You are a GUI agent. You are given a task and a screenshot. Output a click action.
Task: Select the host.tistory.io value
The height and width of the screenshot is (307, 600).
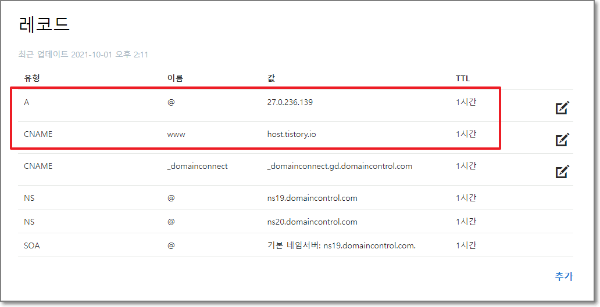click(292, 135)
